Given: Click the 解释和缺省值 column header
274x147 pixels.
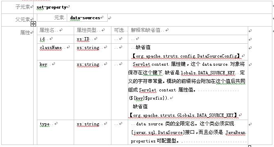Looking at the screenshot, I should (x=145, y=30).
